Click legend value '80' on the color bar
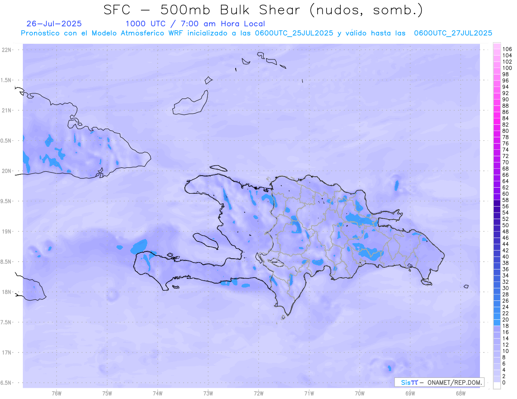Viewport: 517px width, 399px height. (x=505, y=131)
